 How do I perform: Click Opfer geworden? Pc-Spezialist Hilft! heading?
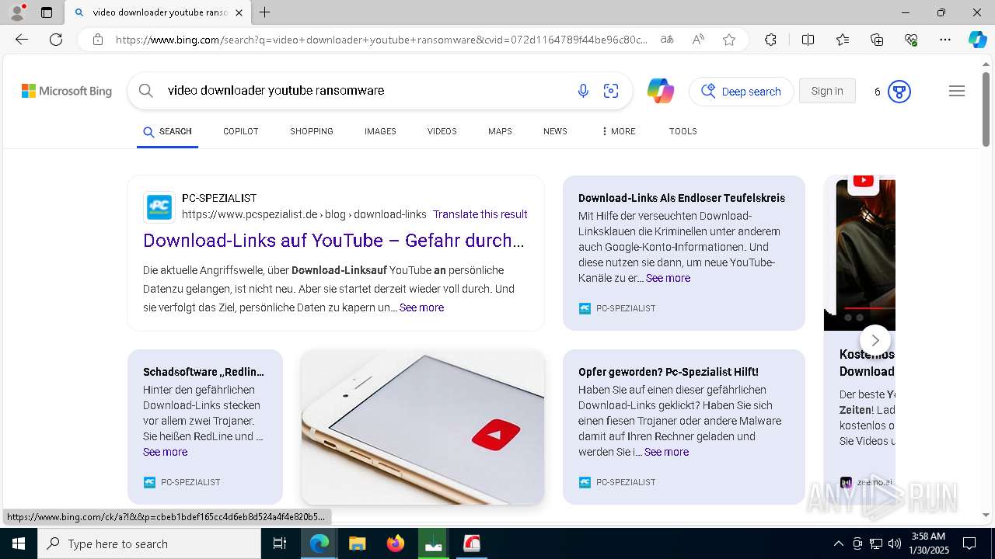coord(669,372)
